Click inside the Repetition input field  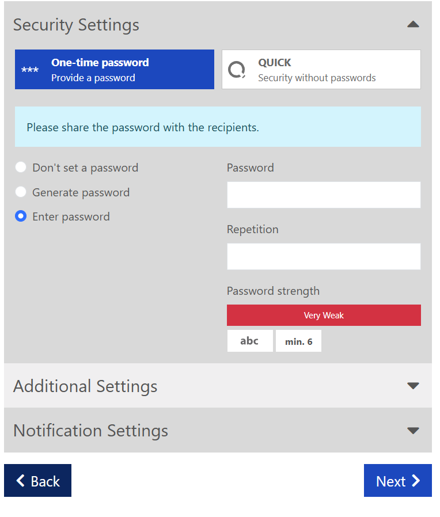click(323, 256)
